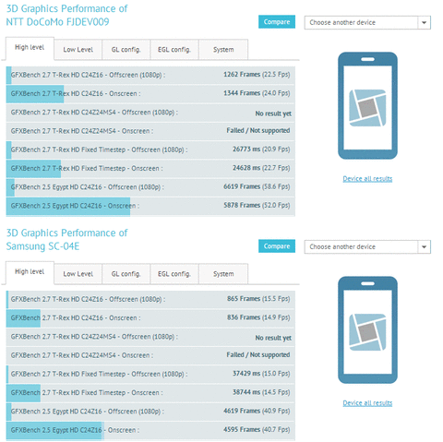Open GL config. tab for NTT DoCoMo
The height and width of the screenshot is (442, 443).
126,50
